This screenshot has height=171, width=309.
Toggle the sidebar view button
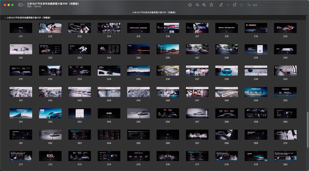pos(20,5)
